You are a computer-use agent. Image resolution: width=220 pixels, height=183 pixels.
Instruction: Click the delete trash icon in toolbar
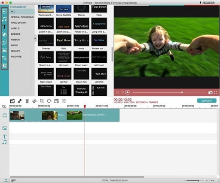[27, 101]
